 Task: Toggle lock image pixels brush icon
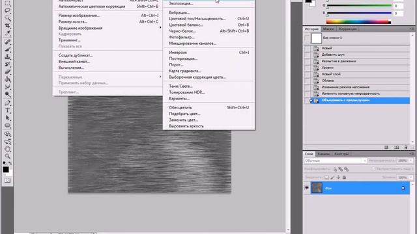(332, 177)
